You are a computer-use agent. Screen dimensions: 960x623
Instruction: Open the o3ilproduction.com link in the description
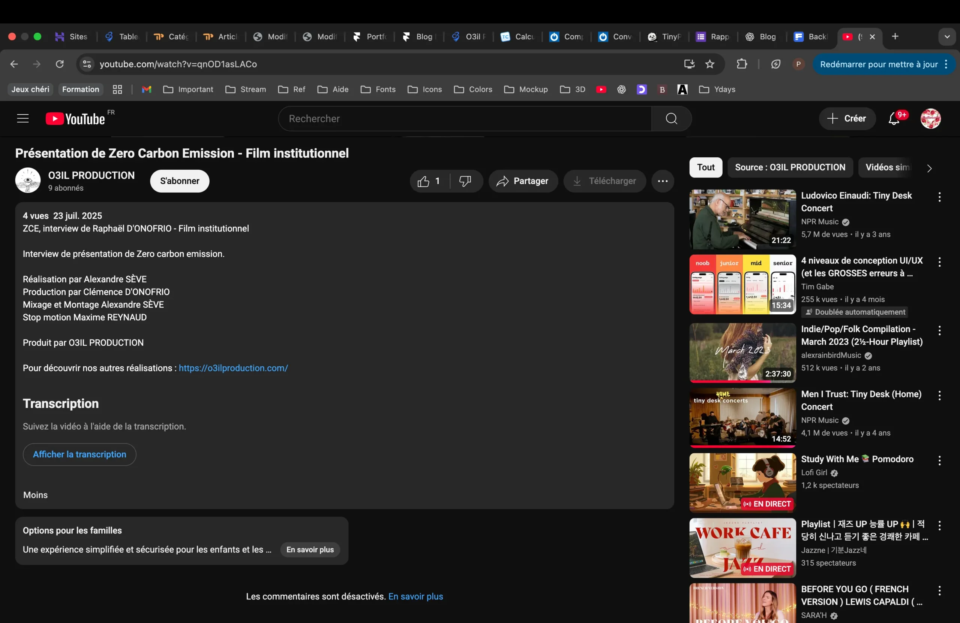(x=233, y=368)
